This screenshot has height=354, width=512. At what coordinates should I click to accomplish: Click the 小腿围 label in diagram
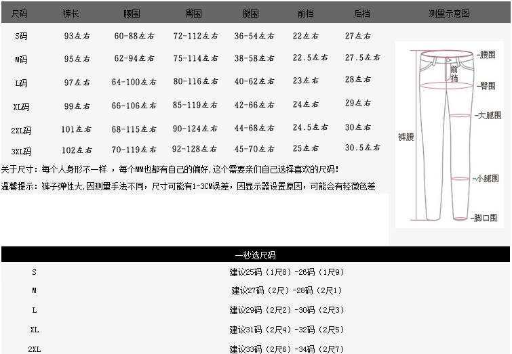pos(486,178)
